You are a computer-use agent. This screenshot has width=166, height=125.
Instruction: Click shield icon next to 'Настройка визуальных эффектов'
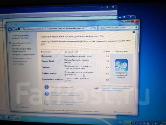(x=10, y=43)
